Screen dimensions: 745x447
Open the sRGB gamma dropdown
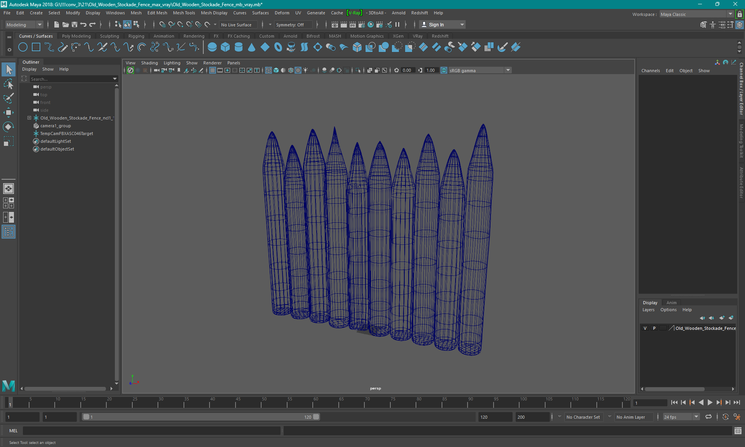point(508,70)
